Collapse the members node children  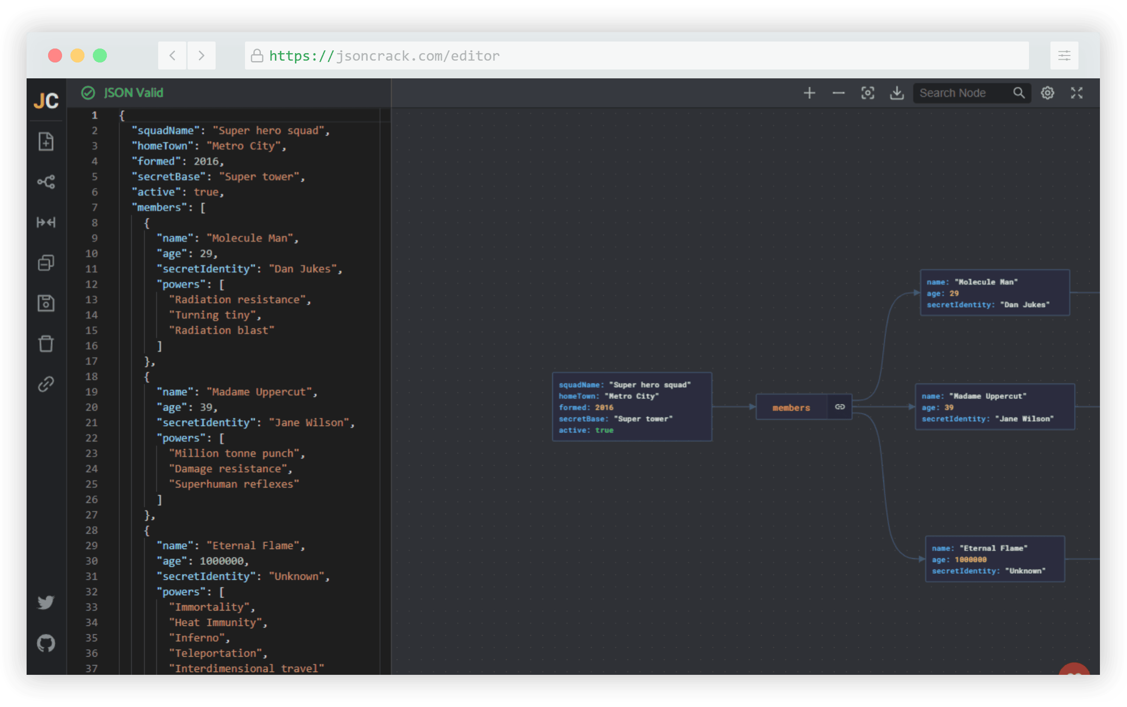[840, 406]
